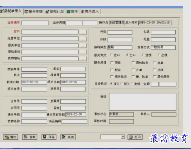Open the 贸易方式 field showing 一般贸易
This screenshot has height=149, width=191.
[x=163, y=48]
